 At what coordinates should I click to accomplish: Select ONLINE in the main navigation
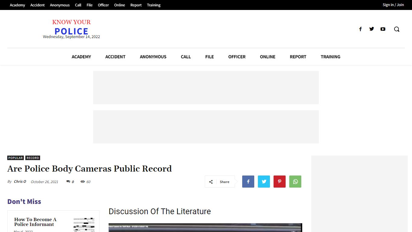click(x=268, y=57)
